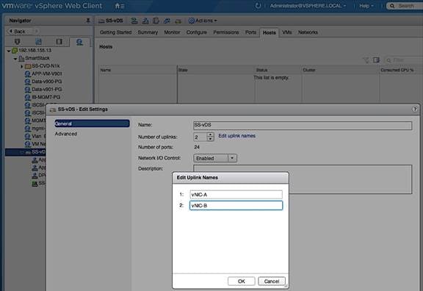Click the uplink 2 name field vNIC-B
423x291 pixels.
pyautogui.click(x=236, y=206)
